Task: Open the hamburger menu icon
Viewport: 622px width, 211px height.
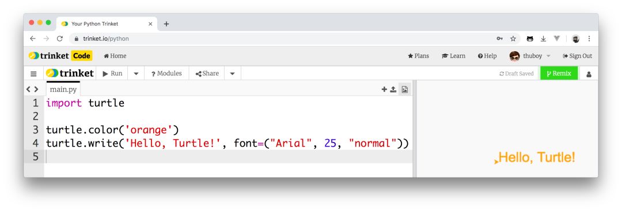Action: (34, 74)
